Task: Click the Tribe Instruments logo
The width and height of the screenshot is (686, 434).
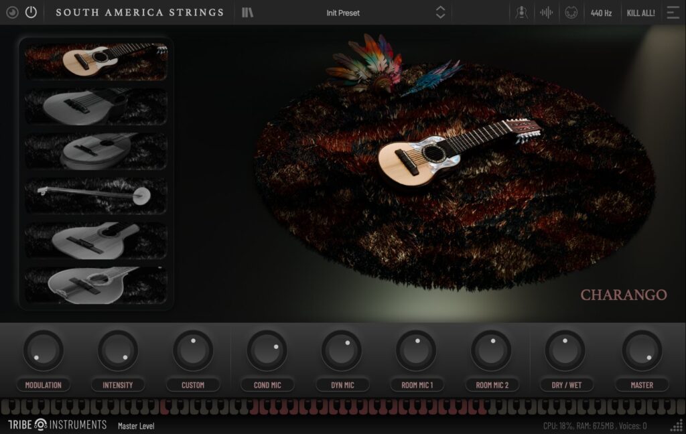Action: (x=58, y=425)
